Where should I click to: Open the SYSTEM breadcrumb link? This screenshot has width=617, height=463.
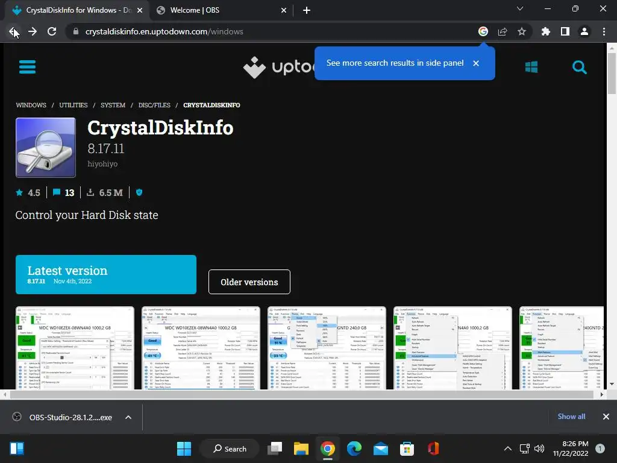click(x=113, y=105)
